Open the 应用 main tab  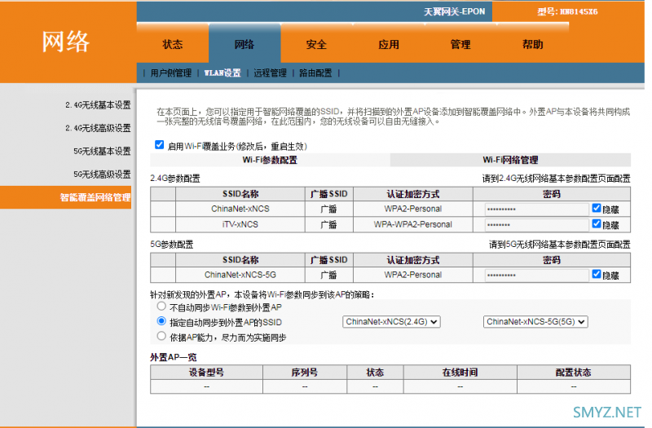point(389,44)
